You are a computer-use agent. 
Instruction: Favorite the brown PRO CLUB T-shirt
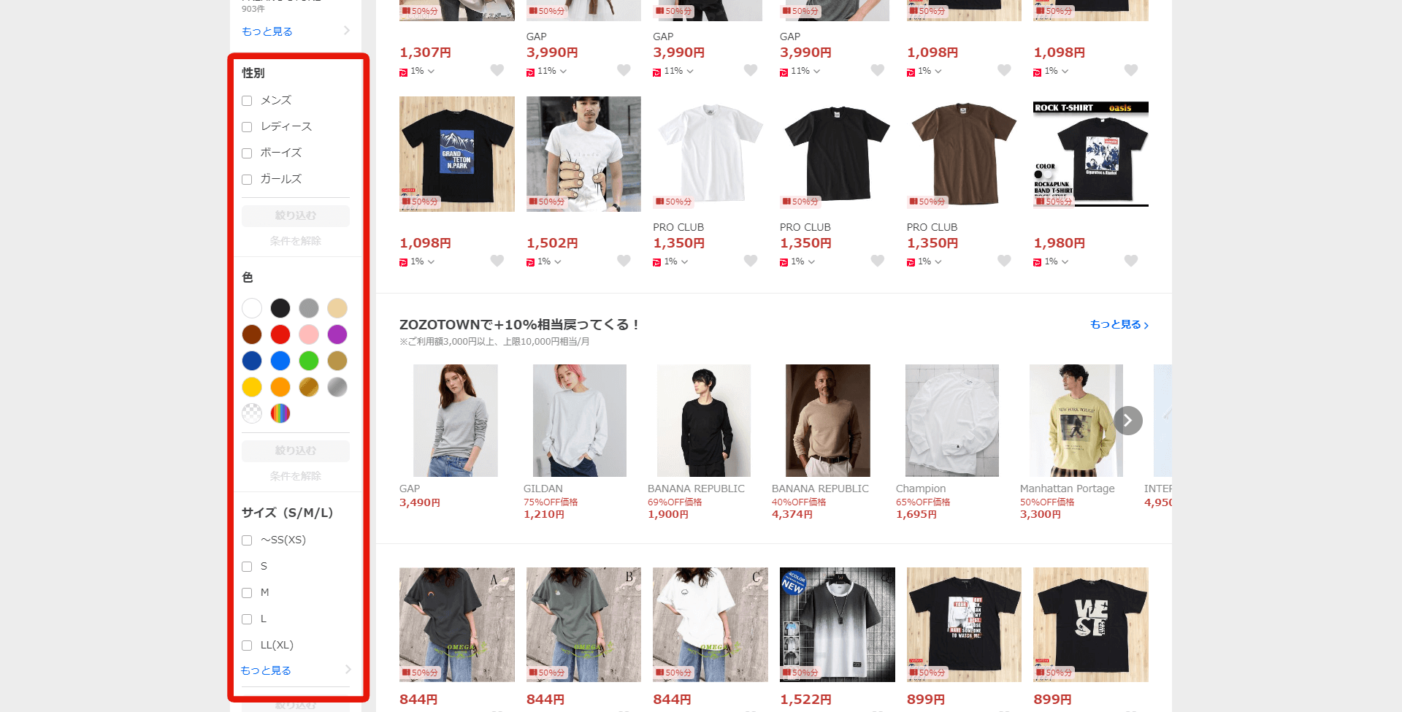(1004, 261)
